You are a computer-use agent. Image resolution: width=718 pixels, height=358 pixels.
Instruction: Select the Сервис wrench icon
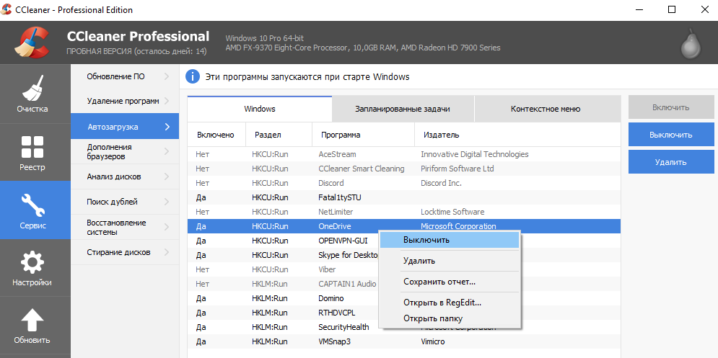click(32, 207)
